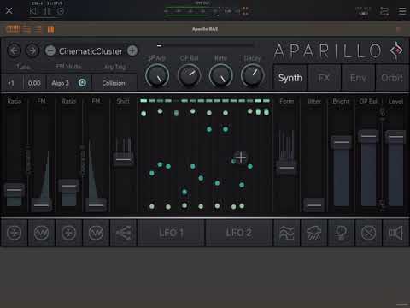This screenshot has width=410, height=308.
Task: Open the LFO 2 panel
Action: [x=239, y=233]
